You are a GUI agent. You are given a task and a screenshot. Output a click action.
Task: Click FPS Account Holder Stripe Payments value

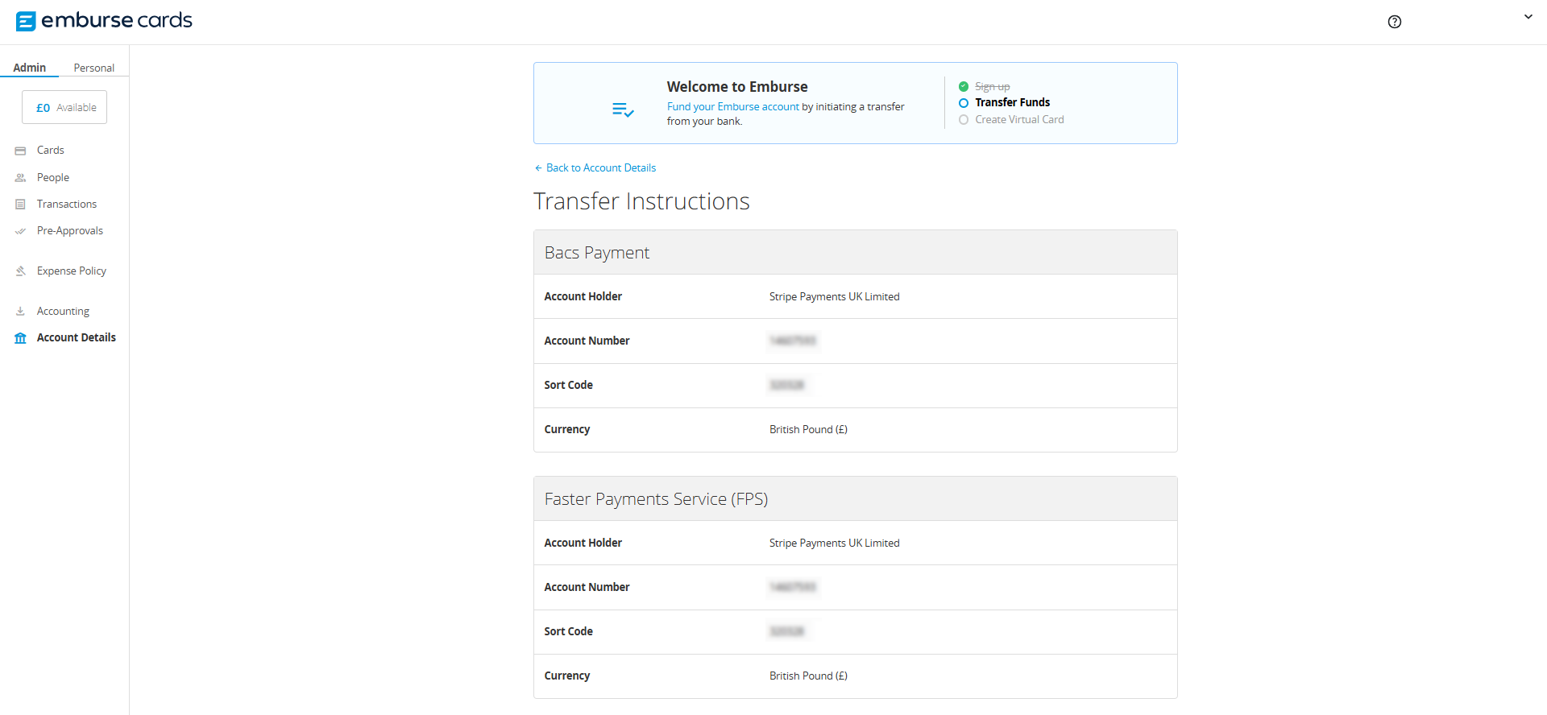834,543
